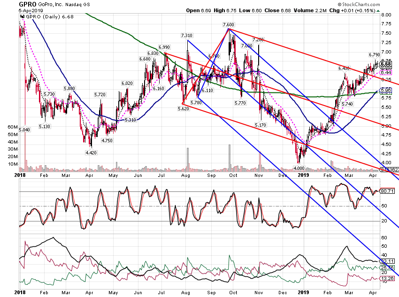
Task: Click the 13.26 red indicator value tag
Action: point(387,279)
